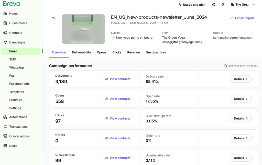Open the help question mark icon
Image resolution: width=262 pixels, height=165 pixels.
pyautogui.click(x=214, y=5)
